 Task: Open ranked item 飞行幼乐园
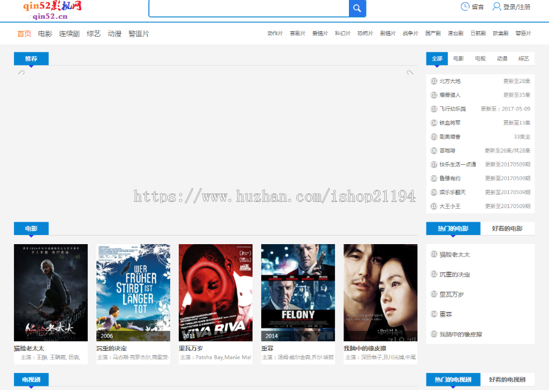pos(453,109)
